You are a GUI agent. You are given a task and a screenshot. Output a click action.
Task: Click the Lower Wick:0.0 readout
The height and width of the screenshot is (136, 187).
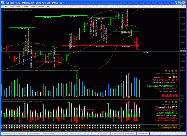pyautogui.click(x=168, y=118)
